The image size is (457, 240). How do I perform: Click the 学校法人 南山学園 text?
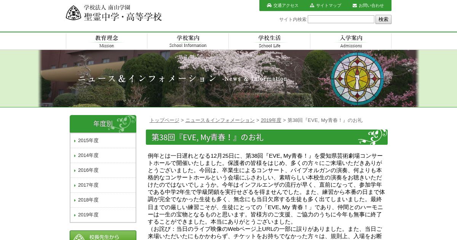pos(107,7)
